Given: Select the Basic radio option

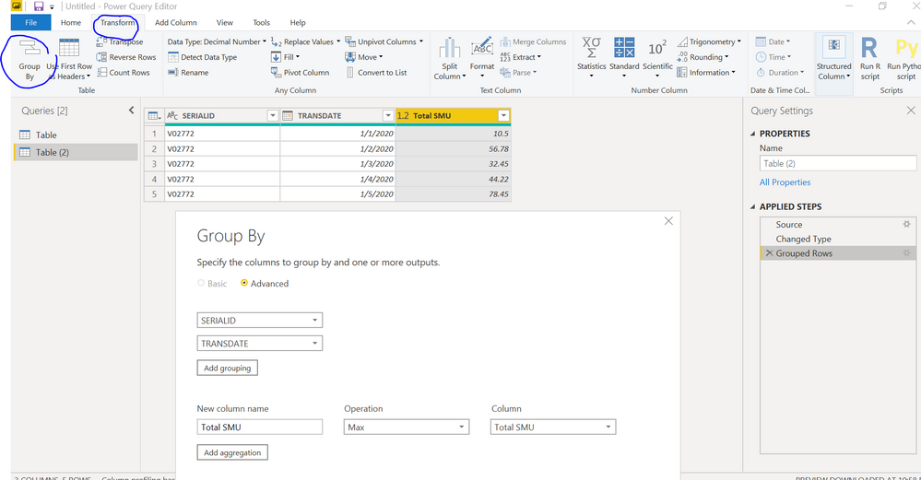Looking at the screenshot, I should (x=201, y=283).
